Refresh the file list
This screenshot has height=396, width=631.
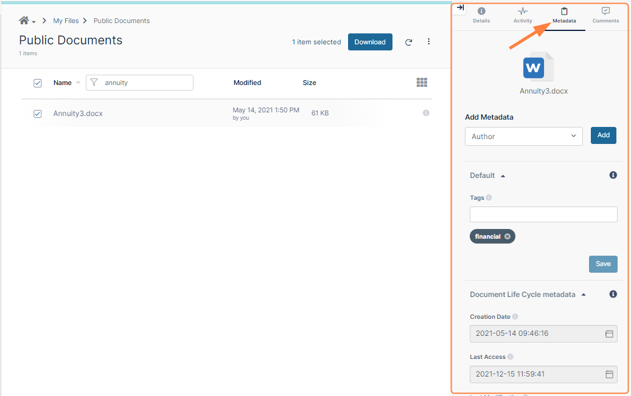point(408,42)
